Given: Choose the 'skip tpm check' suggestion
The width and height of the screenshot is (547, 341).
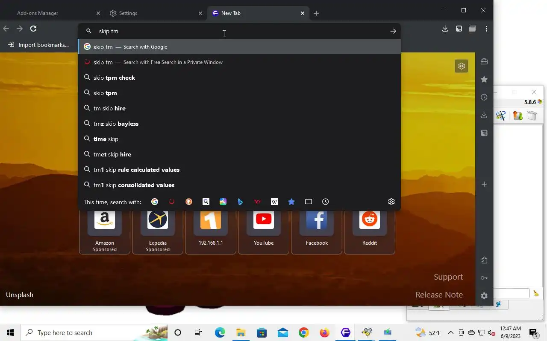Looking at the screenshot, I should point(239,78).
